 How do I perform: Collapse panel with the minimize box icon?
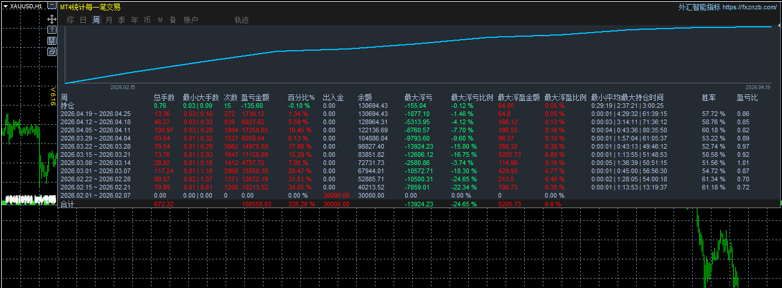tap(52, 6)
